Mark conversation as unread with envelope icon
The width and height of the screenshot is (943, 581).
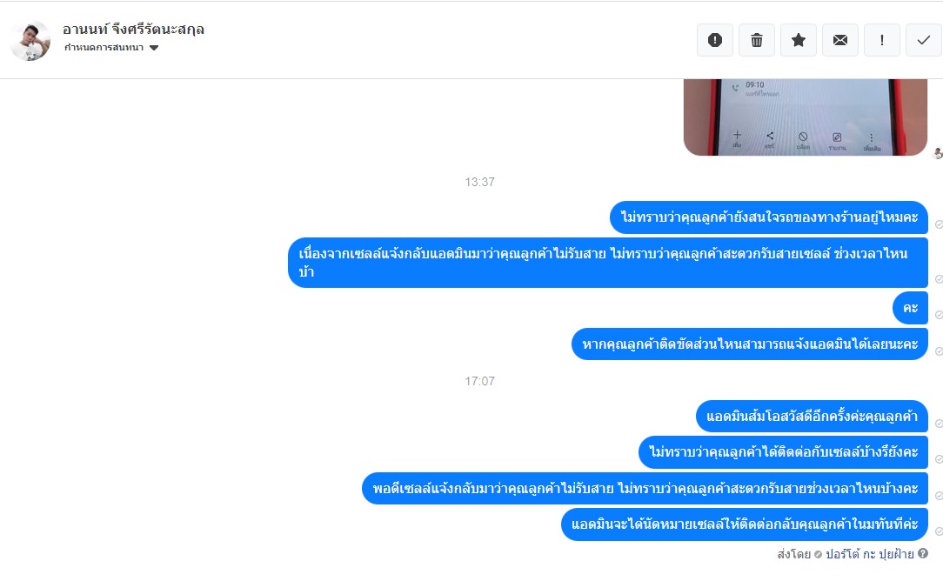pos(840,40)
